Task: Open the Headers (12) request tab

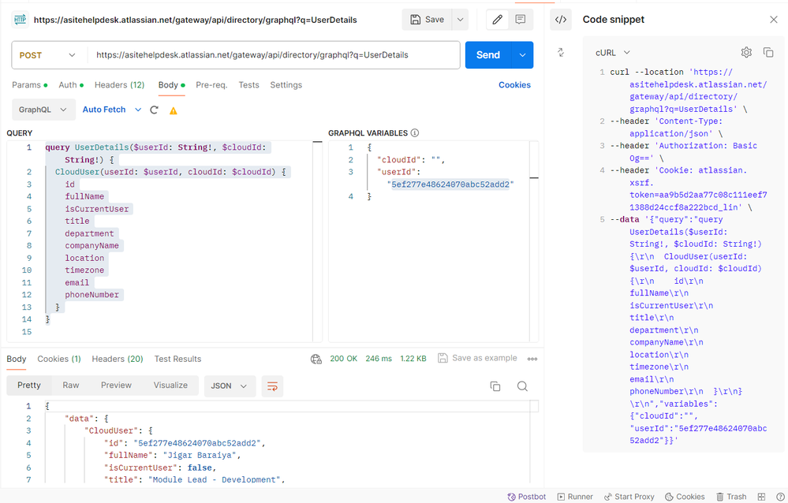Action: 120,85
